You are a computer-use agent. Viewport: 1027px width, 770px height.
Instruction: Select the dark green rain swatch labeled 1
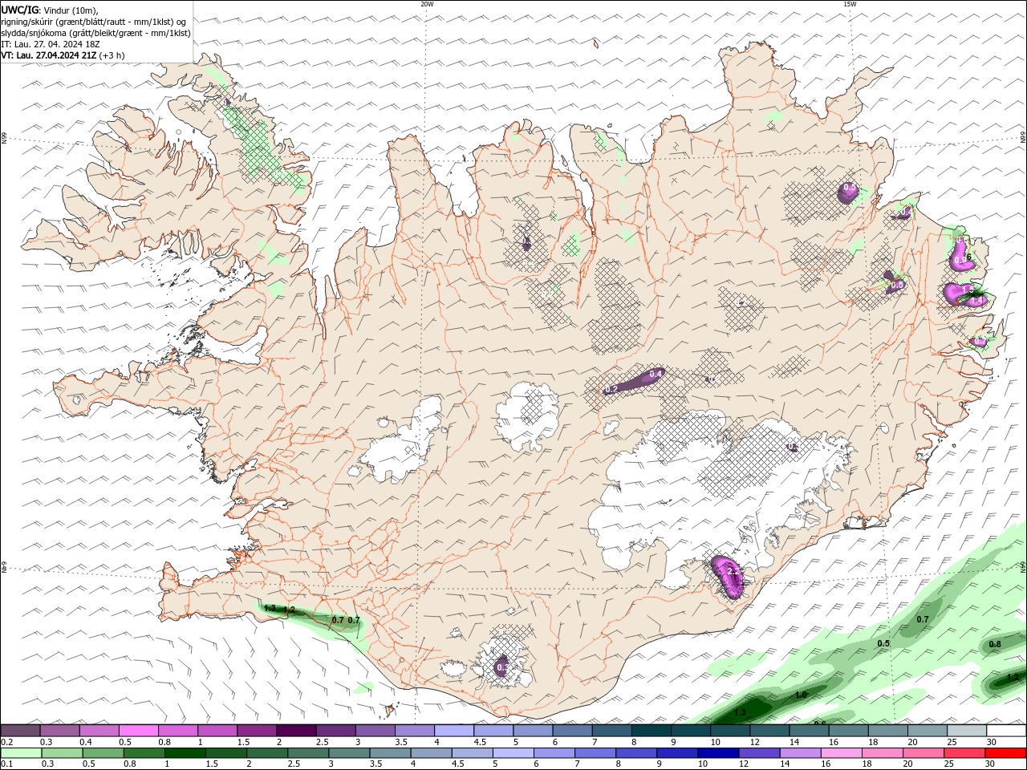pos(185,753)
